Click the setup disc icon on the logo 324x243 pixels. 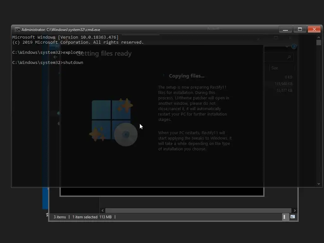pos(126,134)
